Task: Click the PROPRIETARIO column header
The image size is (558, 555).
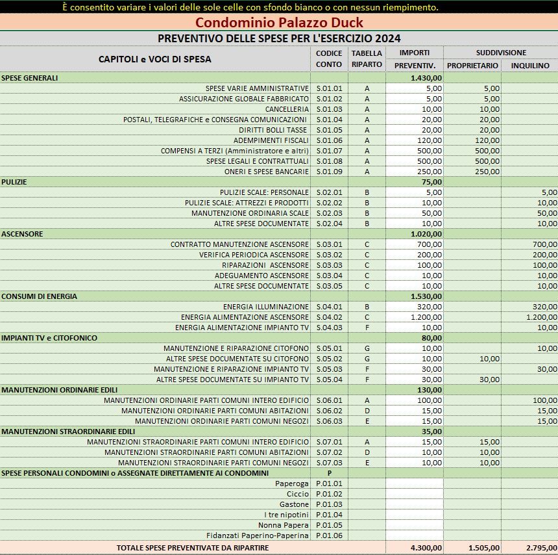Action: 472,66
